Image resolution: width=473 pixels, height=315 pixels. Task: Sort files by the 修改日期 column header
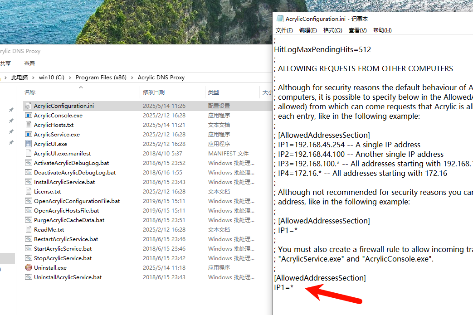point(154,92)
